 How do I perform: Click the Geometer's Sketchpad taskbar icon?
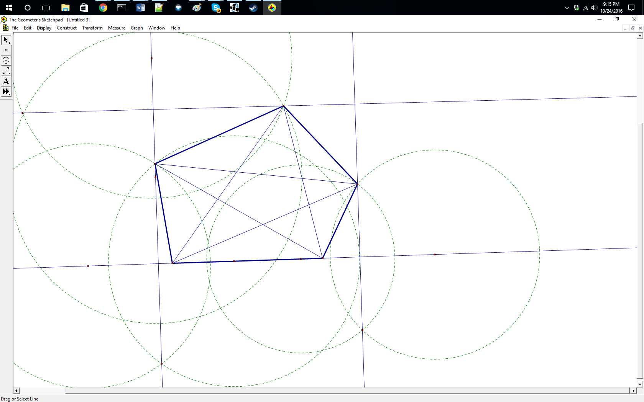pyautogui.click(x=272, y=8)
